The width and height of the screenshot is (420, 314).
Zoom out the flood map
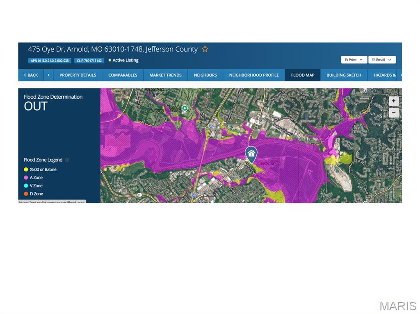point(394,113)
